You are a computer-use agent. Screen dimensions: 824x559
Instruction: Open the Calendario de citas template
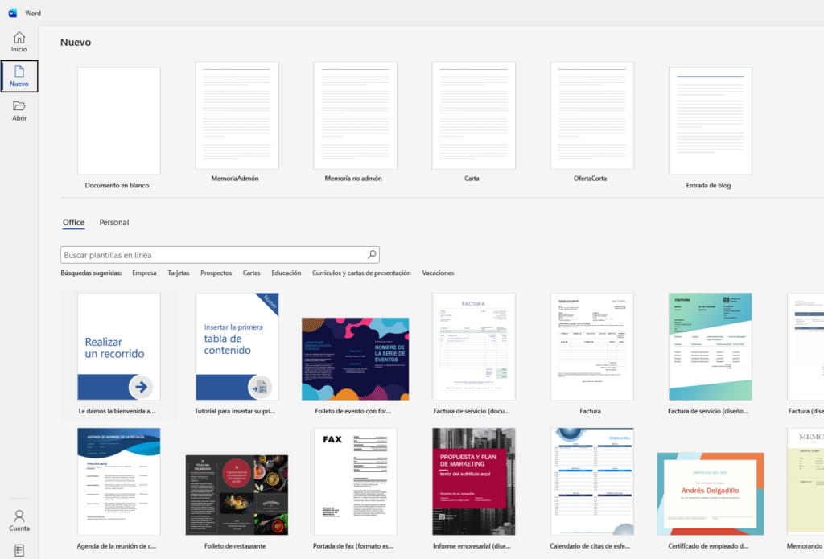click(x=591, y=481)
